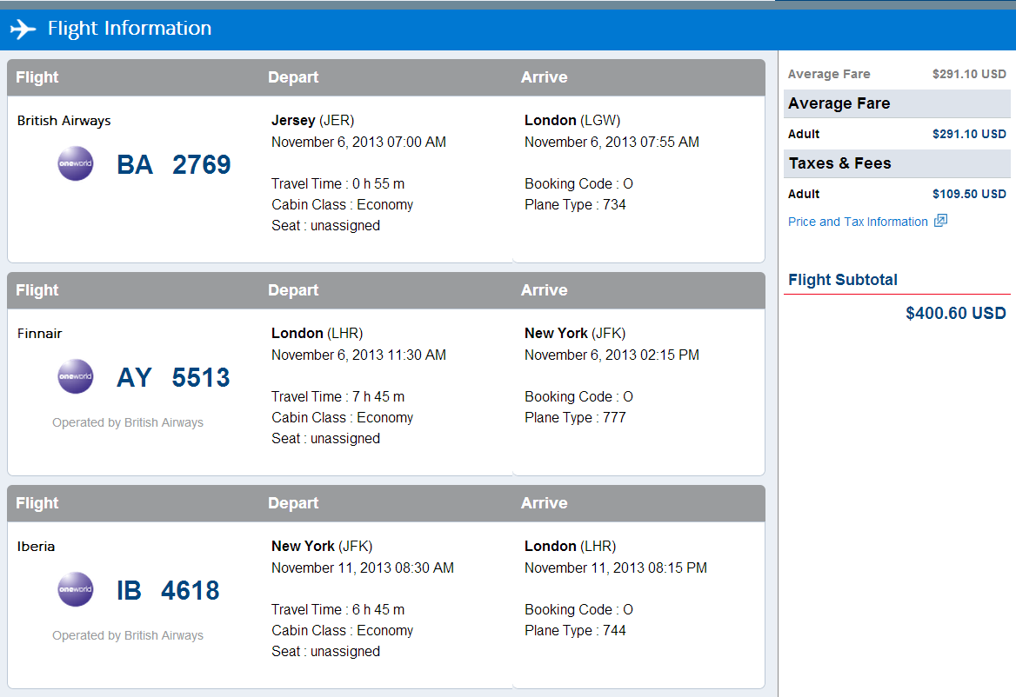Click the oneworld logo beside IB 4618
The height and width of the screenshot is (697, 1016).
click(76, 590)
